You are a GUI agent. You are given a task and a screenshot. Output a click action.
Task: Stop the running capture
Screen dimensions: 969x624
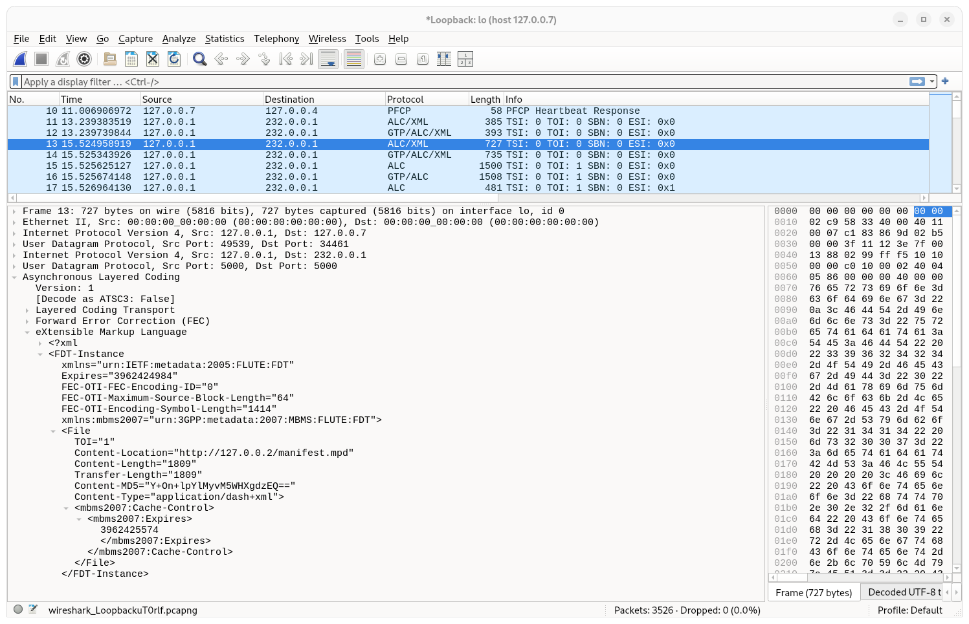click(41, 59)
